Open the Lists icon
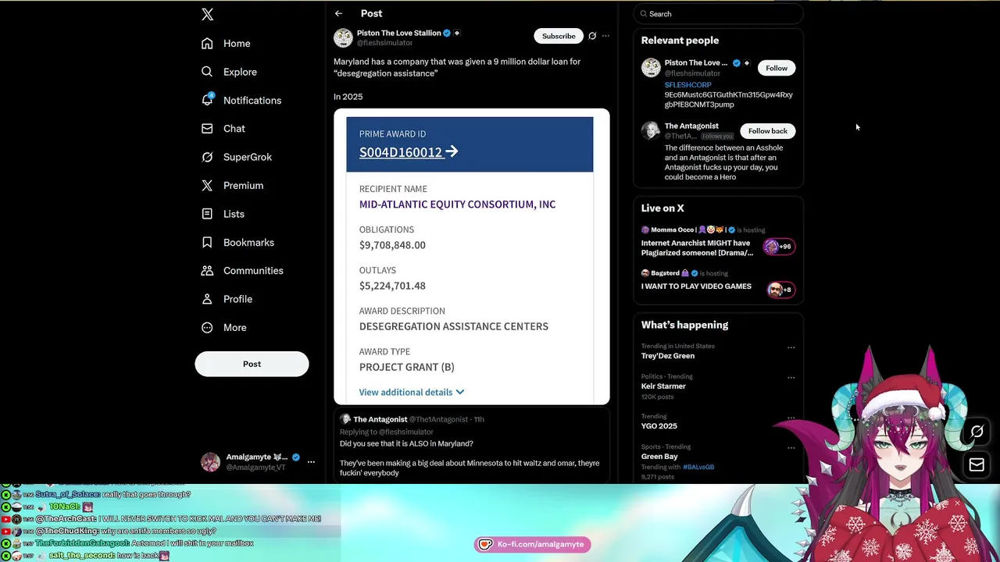The width and height of the screenshot is (1000, 562). tap(207, 214)
